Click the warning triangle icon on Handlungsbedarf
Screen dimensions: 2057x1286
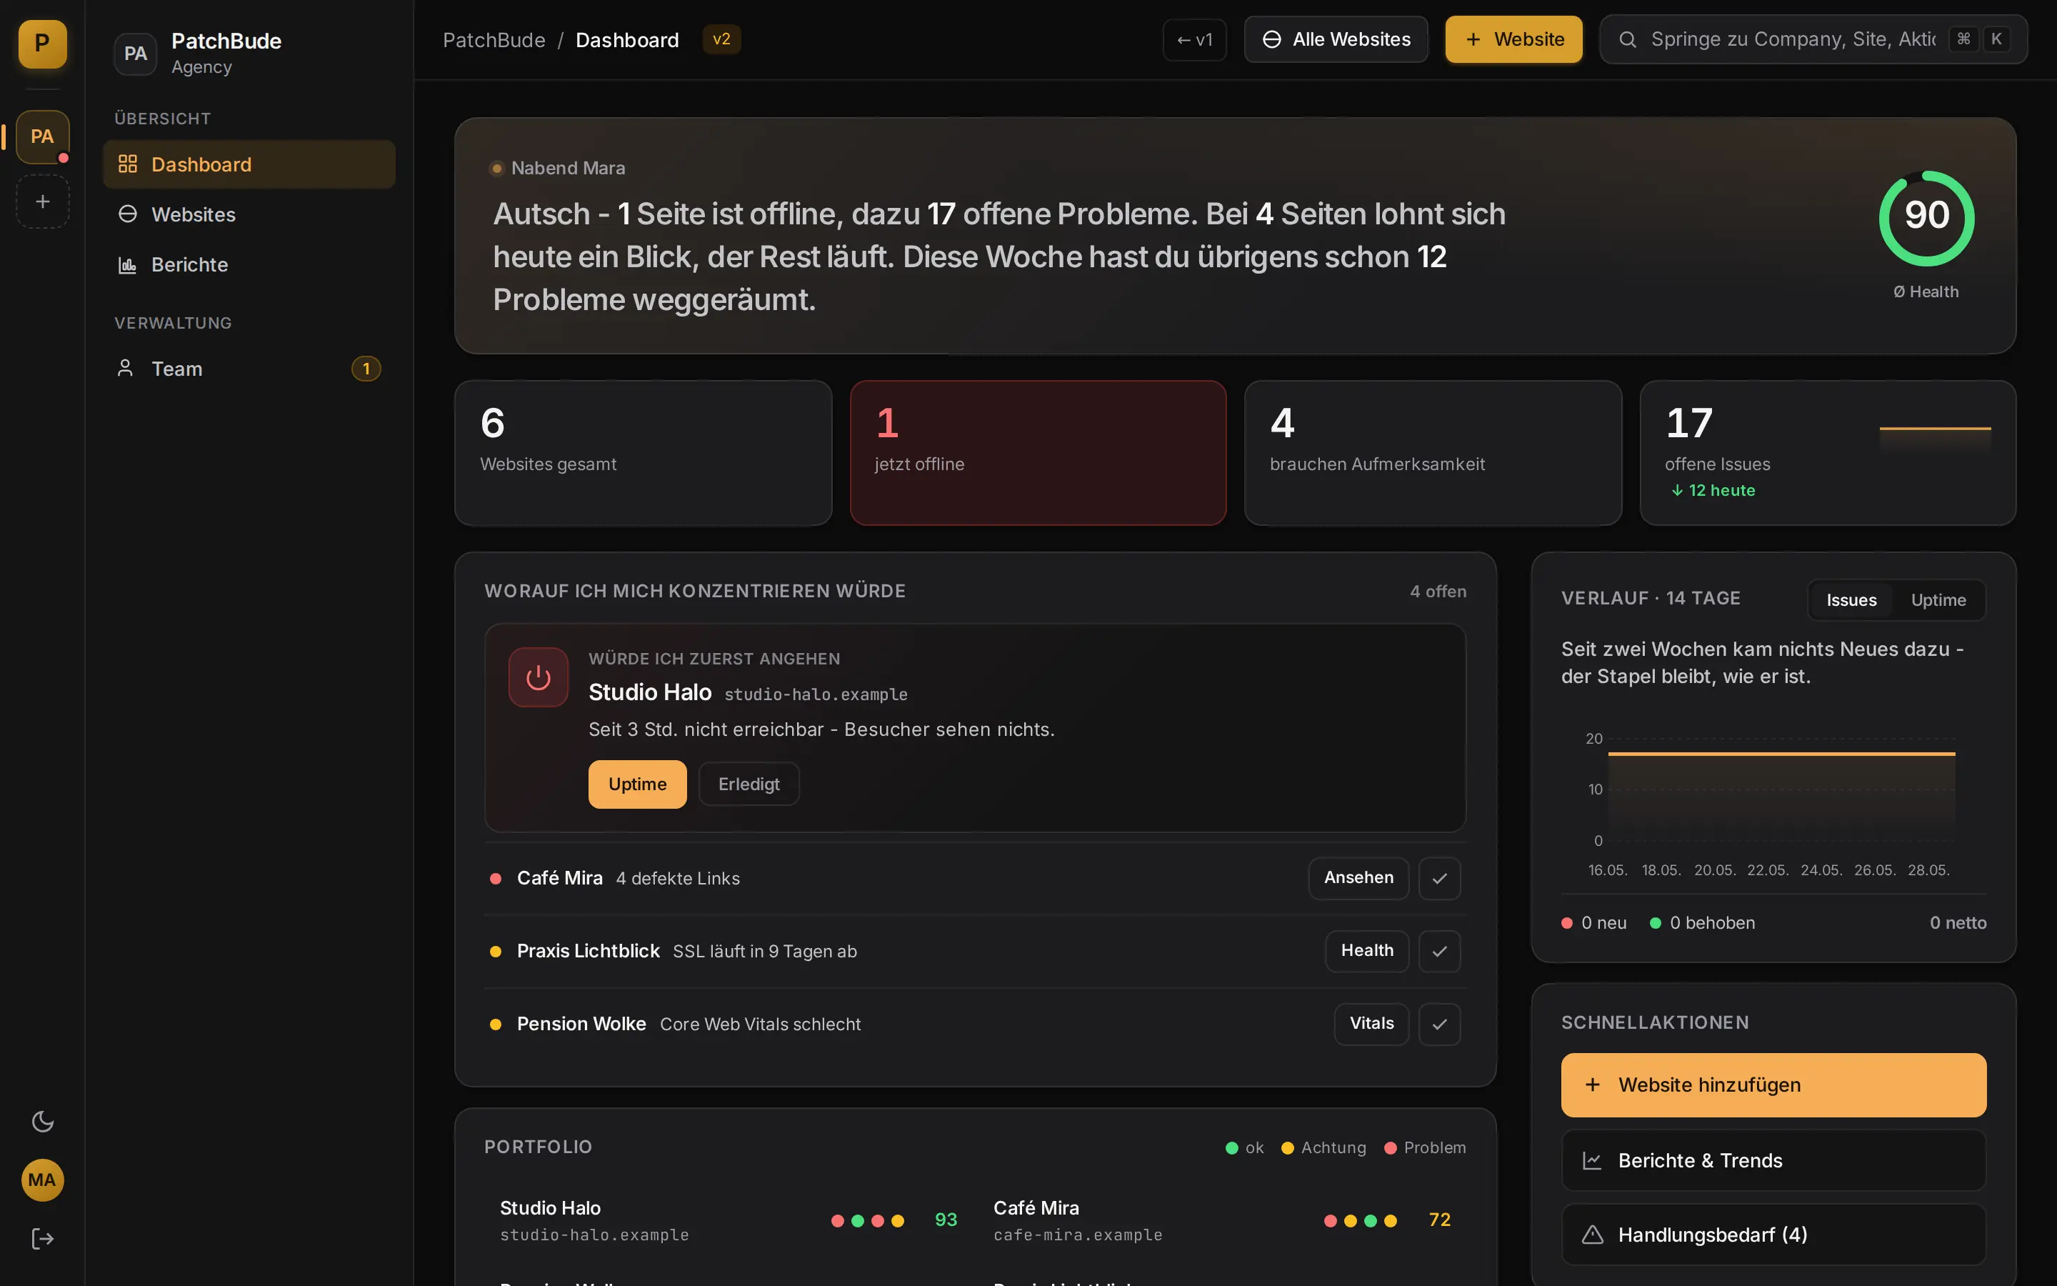[1592, 1235]
